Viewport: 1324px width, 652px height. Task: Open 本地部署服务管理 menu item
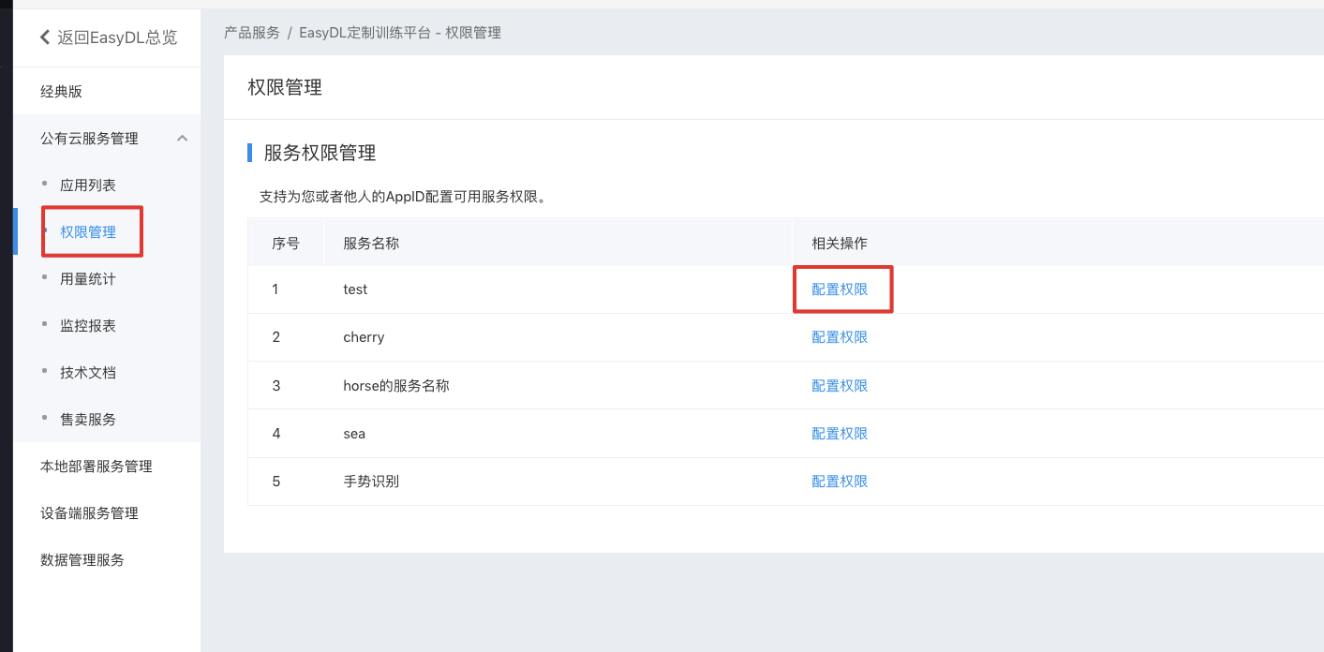(x=97, y=467)
